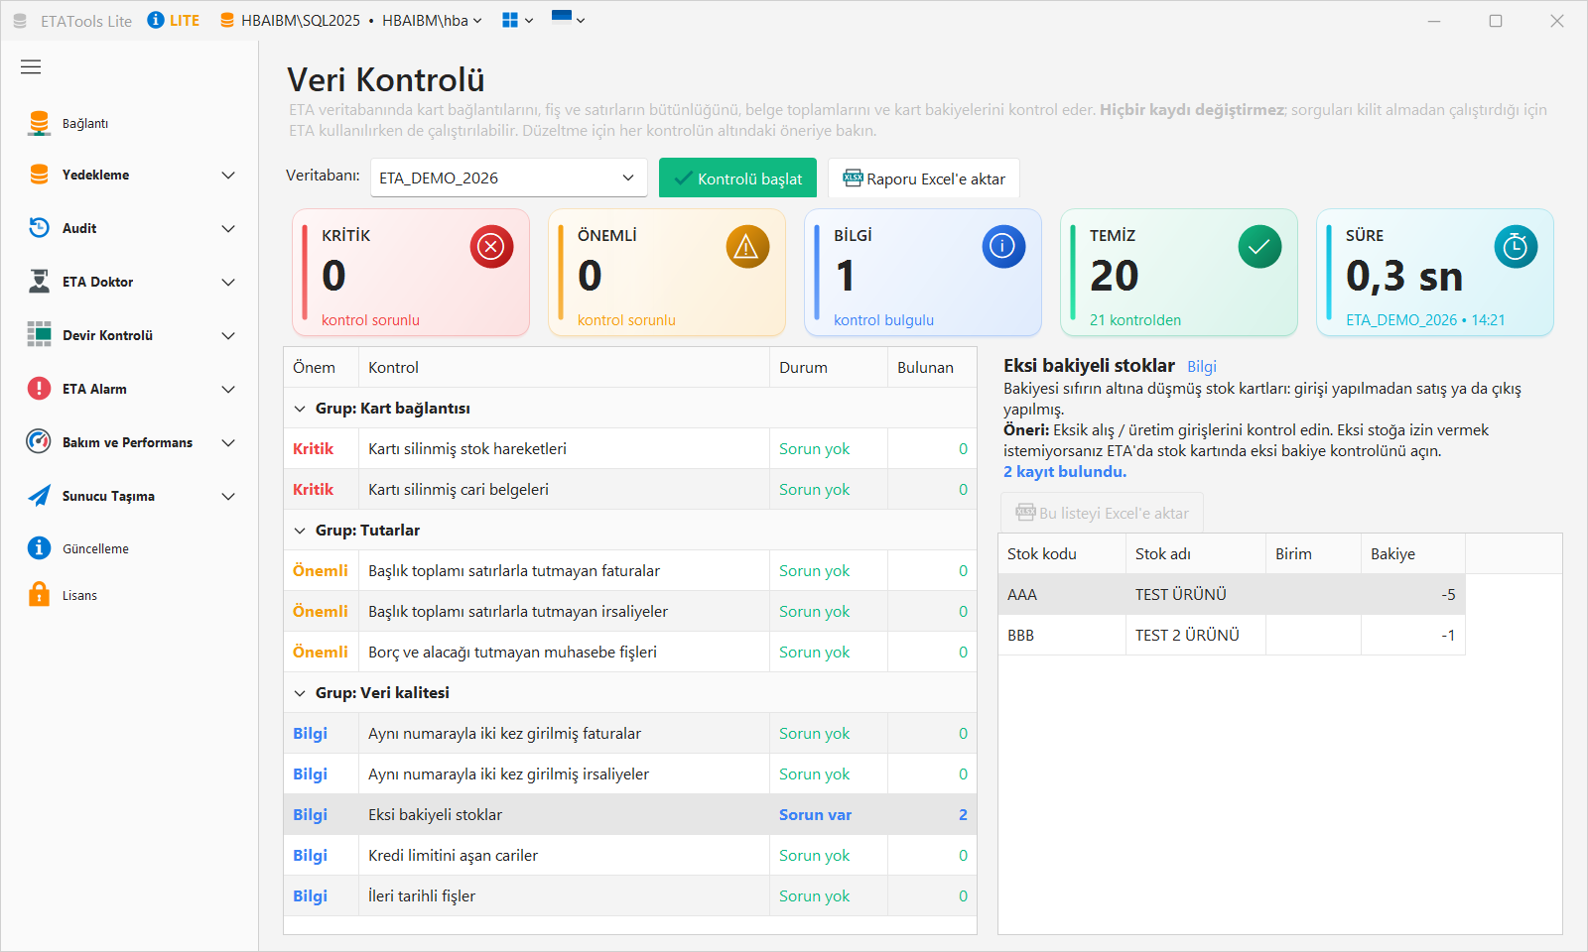This screenshot has height=952, width=1588.
Task: Click the ETA Alarm warning icon
Action: click(x=39, y=389)
